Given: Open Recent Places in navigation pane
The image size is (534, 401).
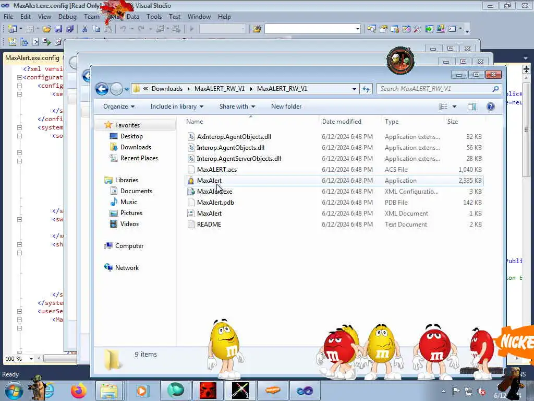Looking at the screenshot, I should 139,158.
